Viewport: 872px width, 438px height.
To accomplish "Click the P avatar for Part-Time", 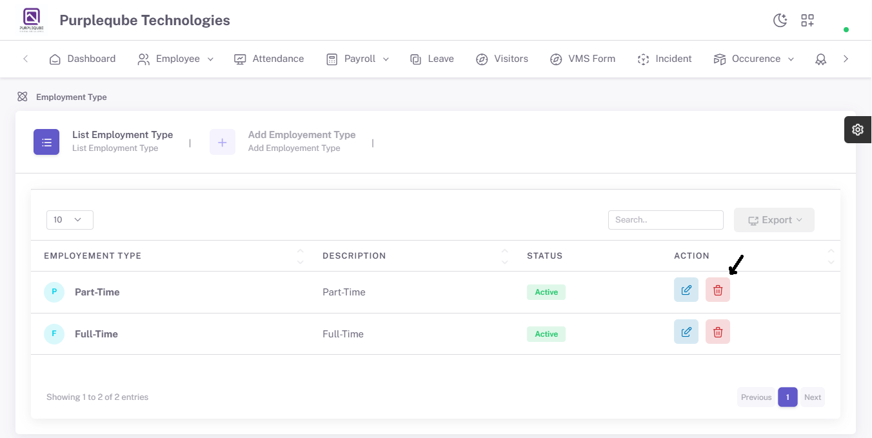I will [x=54, y=292].
